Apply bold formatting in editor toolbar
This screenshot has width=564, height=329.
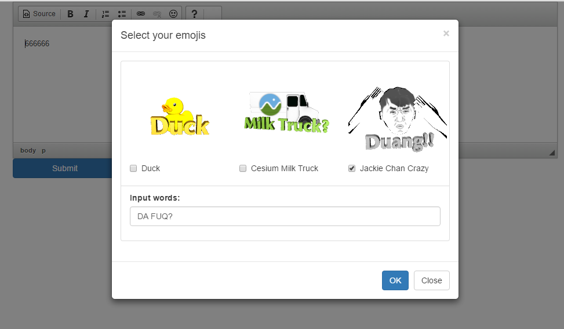coord(71,14)
